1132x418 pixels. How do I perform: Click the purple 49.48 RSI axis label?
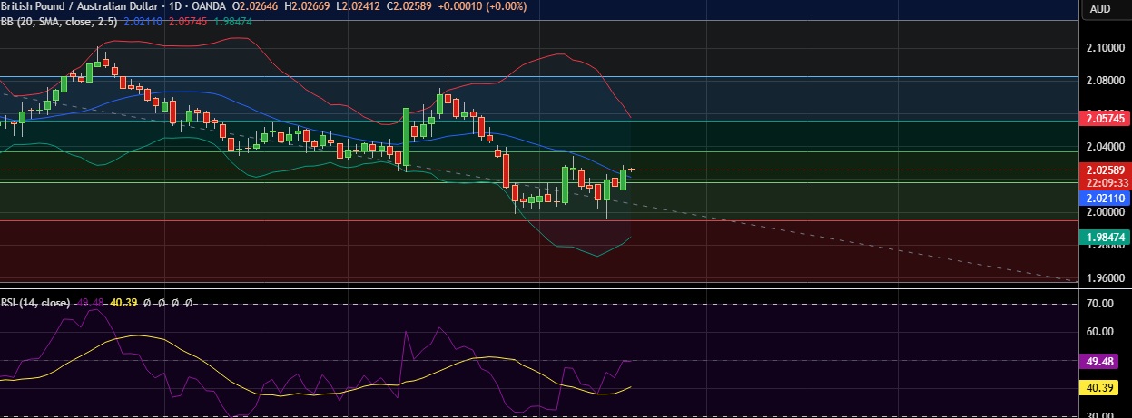click(1104, 361)
